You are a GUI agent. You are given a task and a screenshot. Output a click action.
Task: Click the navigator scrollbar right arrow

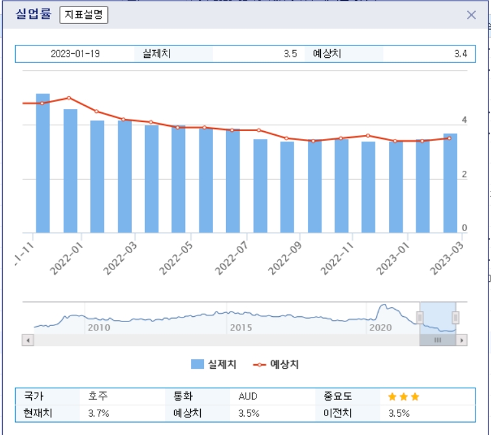coord(462,340)
